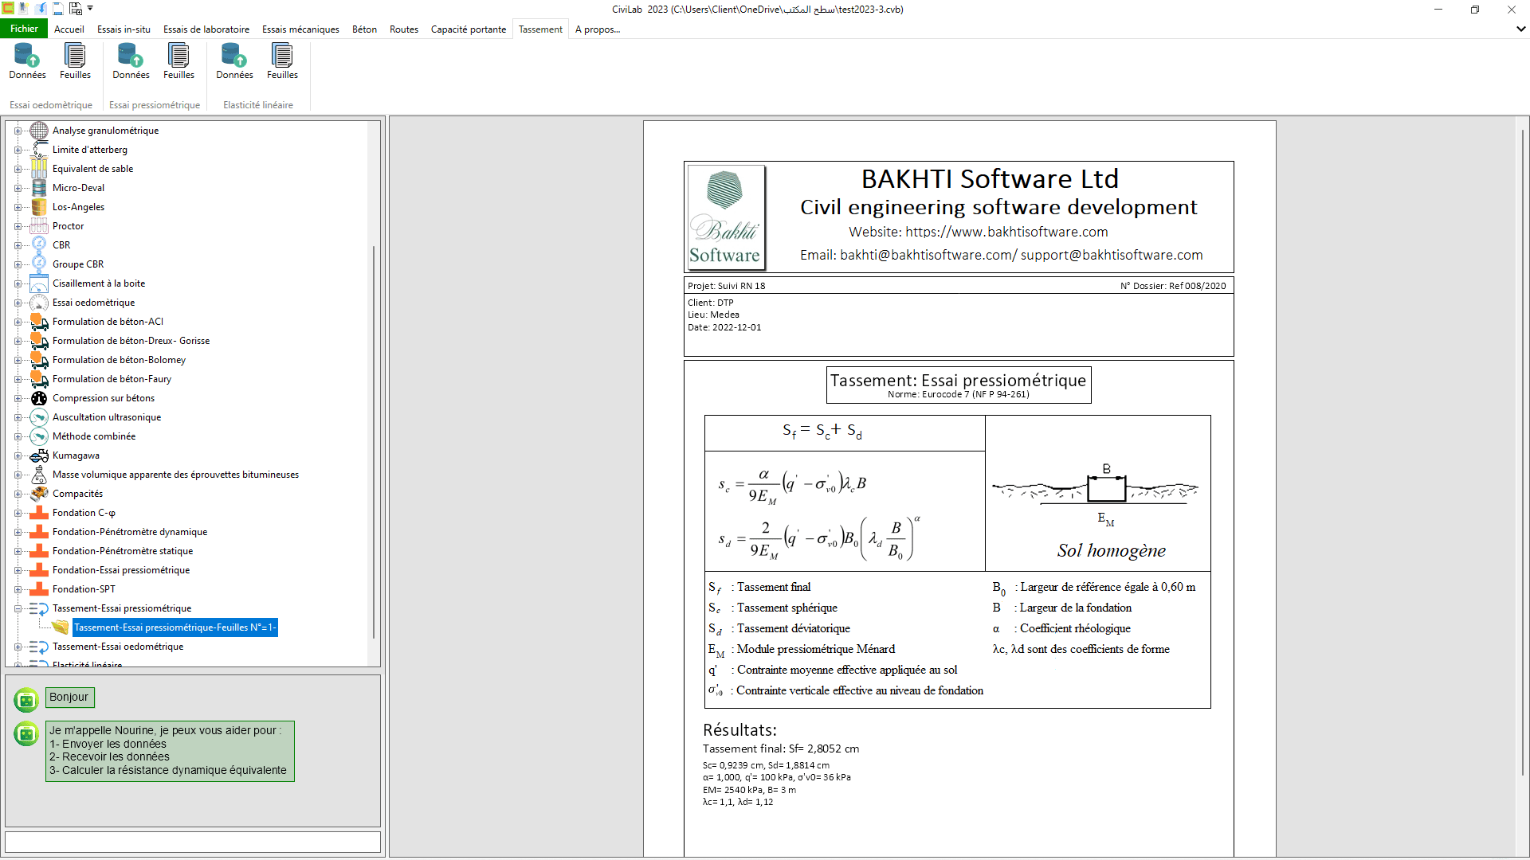The height and width of the screenshot is (860, 1530).
Task: Expand the Méthode combinée node
Action: (x=18, y=436)
